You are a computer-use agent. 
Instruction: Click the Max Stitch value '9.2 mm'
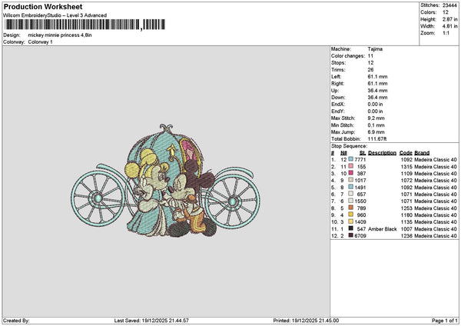pyautogui.click(x=376, y=118)
